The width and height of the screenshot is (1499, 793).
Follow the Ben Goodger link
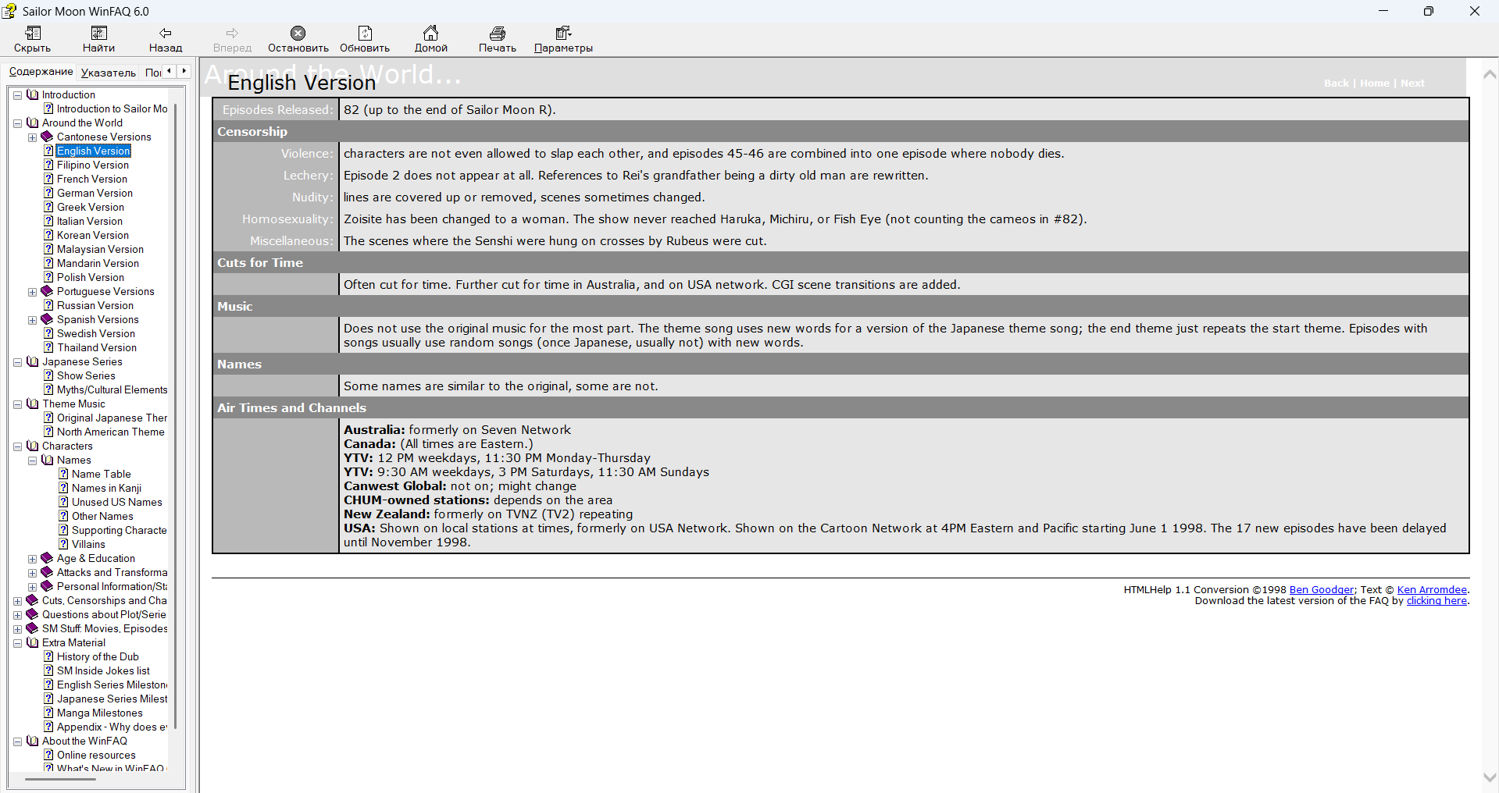[x=1321, y=590]
